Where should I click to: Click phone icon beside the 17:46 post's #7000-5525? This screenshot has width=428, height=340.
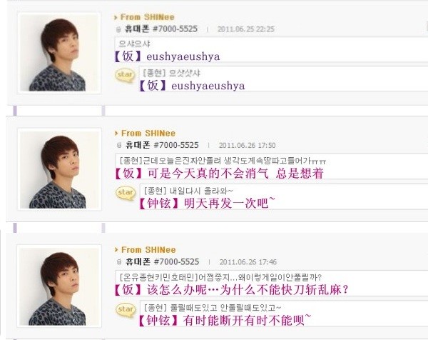[x=119, y=262]
